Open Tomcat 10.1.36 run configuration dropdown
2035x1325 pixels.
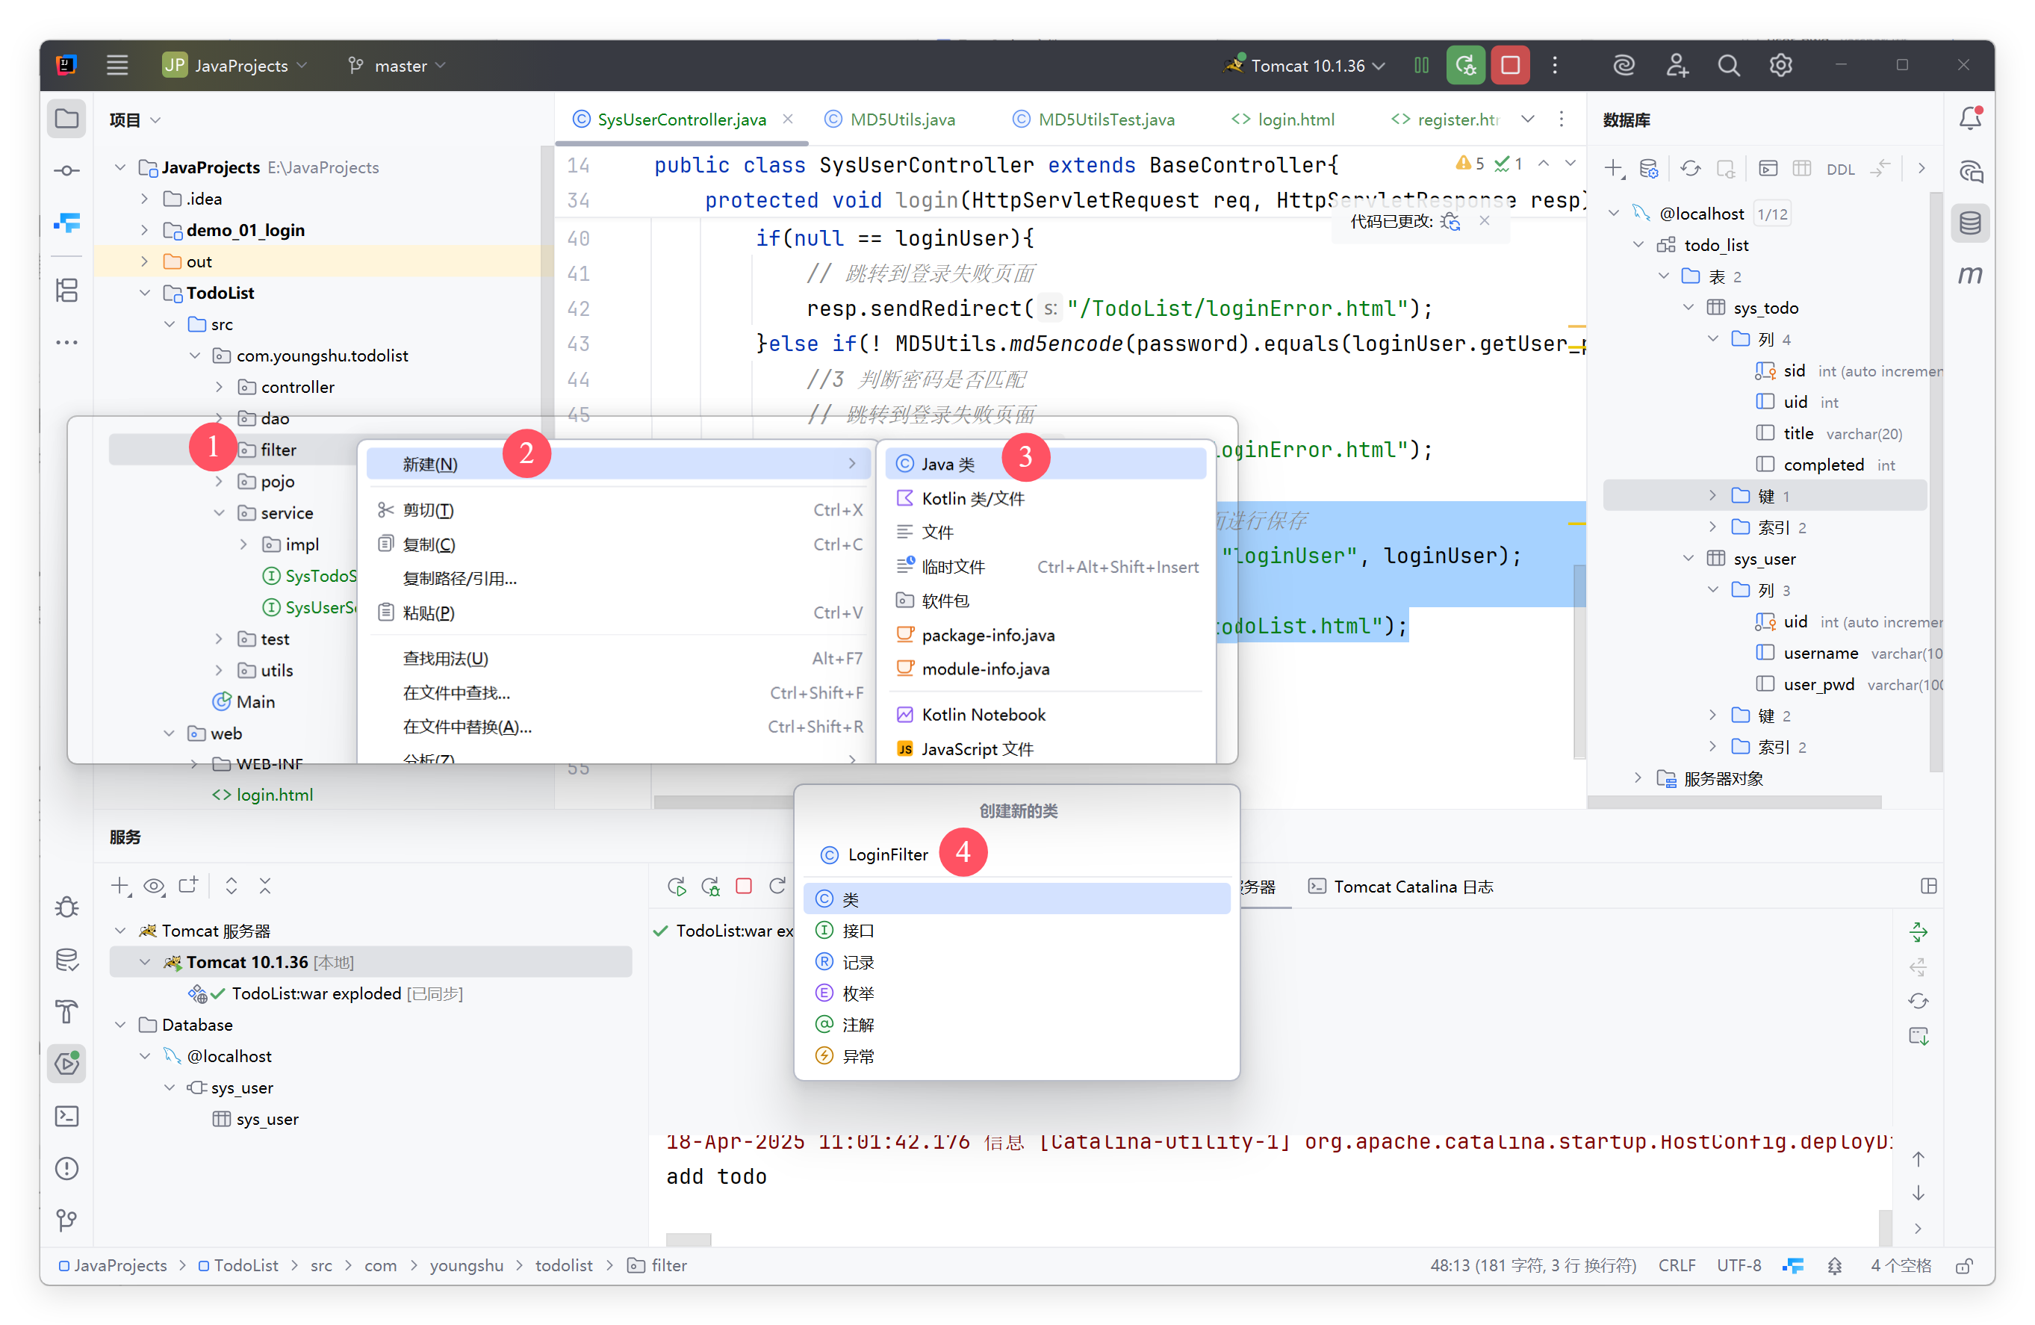(1305, 65)
